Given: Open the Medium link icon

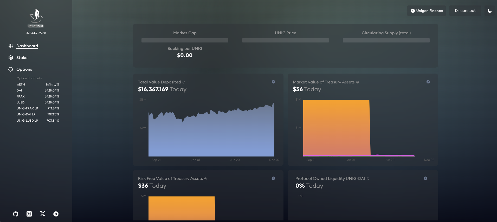Looking at the screenshot, I should [x=29, y=214].
